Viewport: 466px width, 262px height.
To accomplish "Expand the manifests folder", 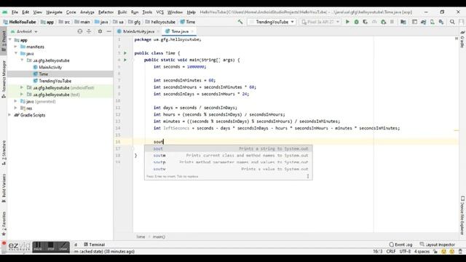I will tap(16, 47).
